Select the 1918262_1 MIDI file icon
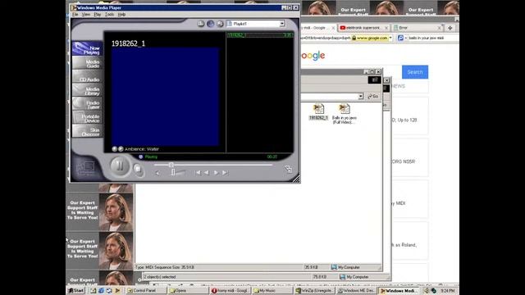Image resolution: width=525 pixels, height=295 pixels. [318, 112]
